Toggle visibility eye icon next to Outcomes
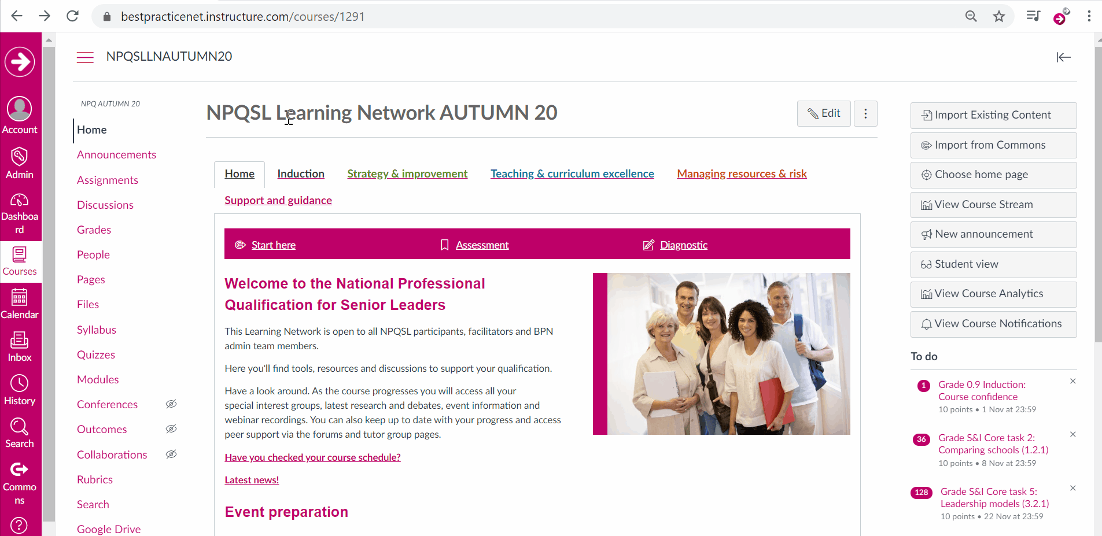This screenshot has width=1102, height=536. [171, 429]
